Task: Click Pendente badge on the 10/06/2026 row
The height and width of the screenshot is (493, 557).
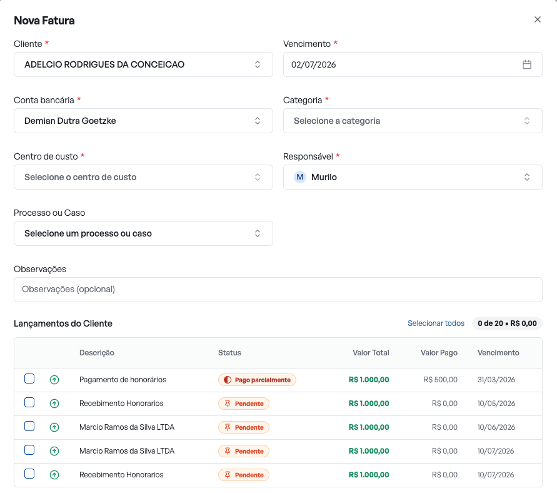Action: pos(244,427)
